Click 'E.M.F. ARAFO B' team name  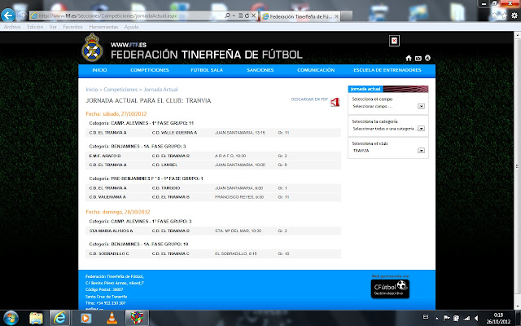click(x=105, y=156)
